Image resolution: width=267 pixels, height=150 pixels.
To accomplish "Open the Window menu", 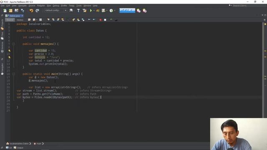I will [87, 5].
